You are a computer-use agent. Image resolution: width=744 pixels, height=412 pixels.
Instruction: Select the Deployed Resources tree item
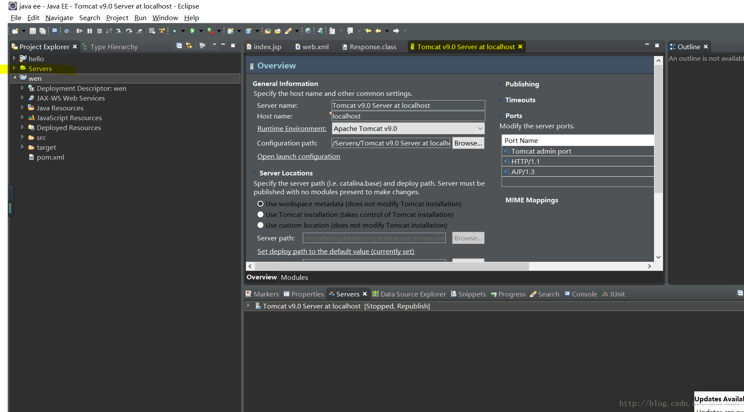(69, 127)
